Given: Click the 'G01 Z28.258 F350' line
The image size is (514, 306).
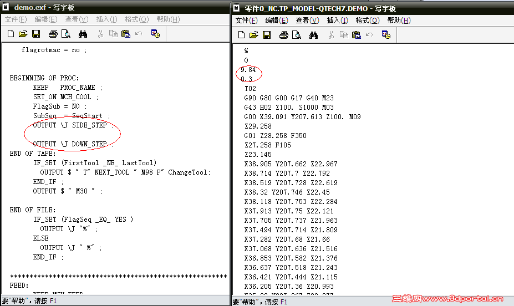Looking at the screenshot, I should click(276, 136).
